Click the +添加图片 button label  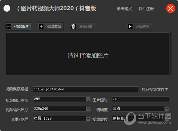point(21,27)
